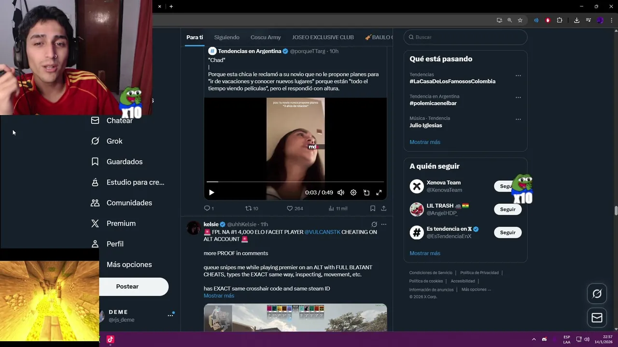Screen dimensions: 618x347
Task: Open Grok from the sidebar
Action: pyautogui.click(x=107, y=141)
